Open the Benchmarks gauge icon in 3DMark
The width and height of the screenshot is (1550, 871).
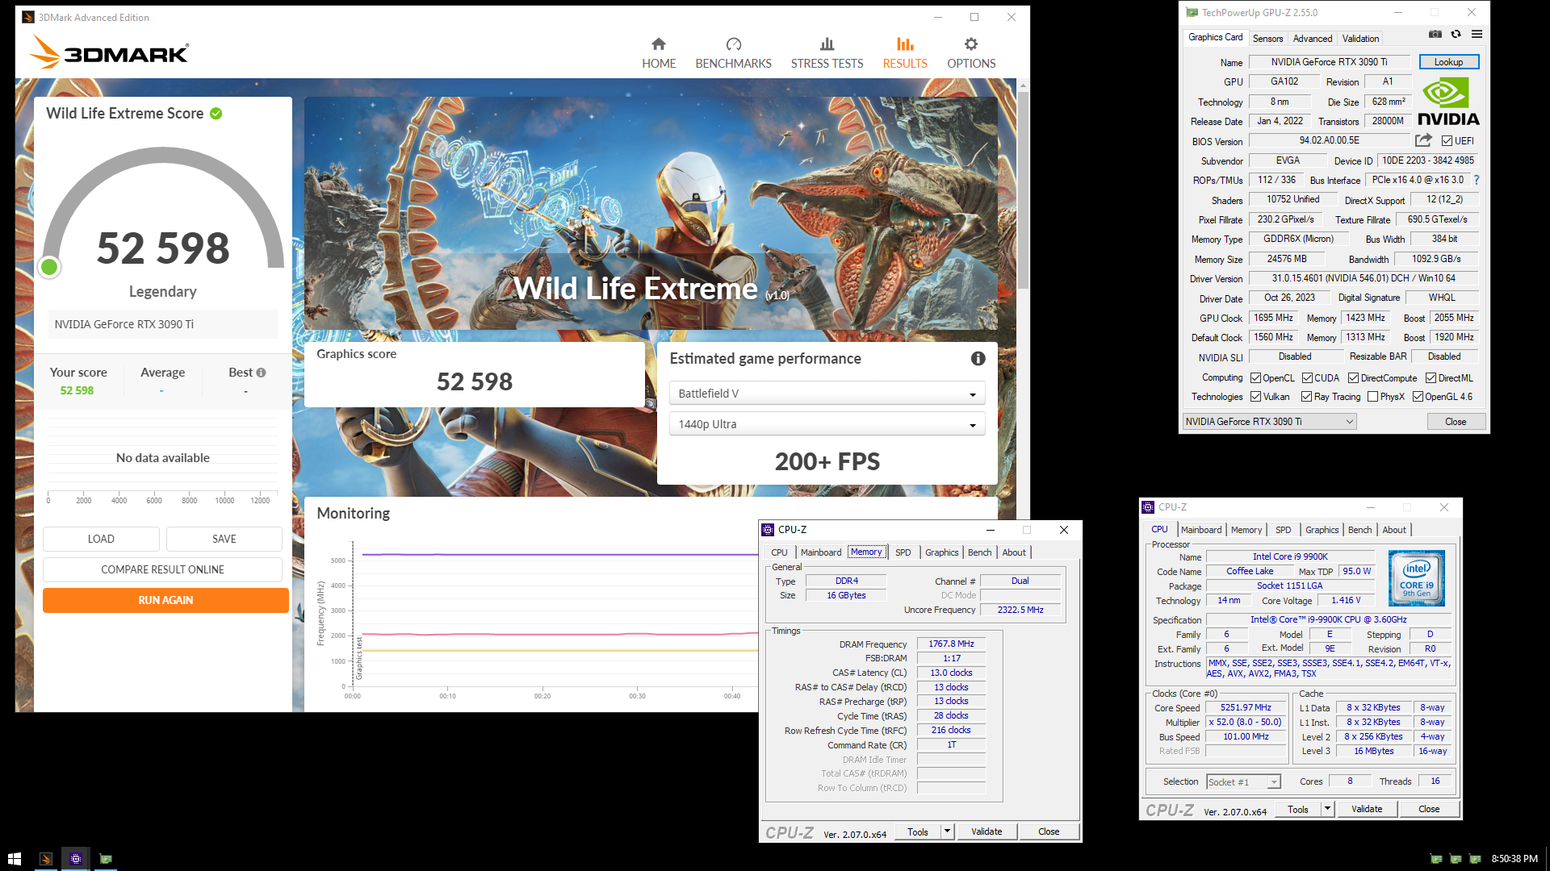click(733, 44)
